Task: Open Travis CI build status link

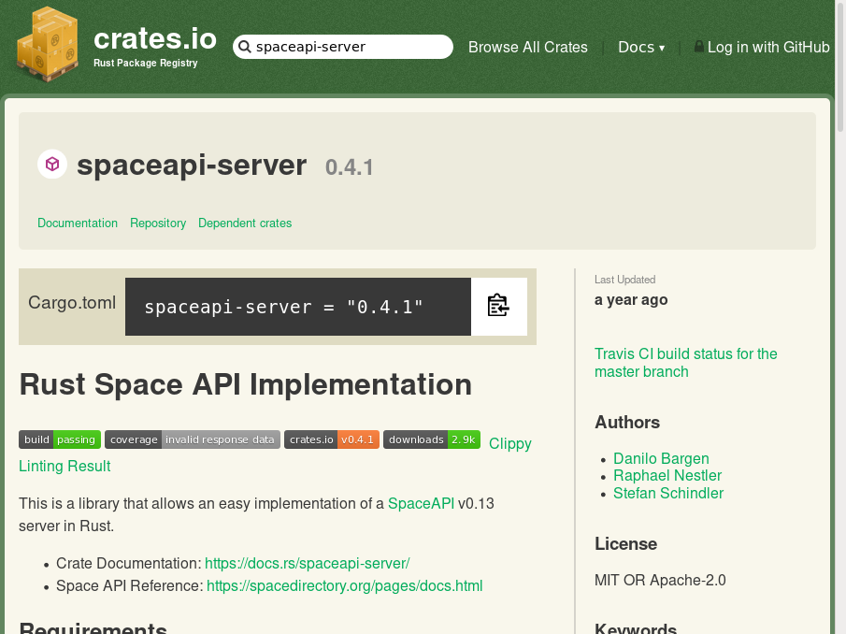Action: (685, 363)
